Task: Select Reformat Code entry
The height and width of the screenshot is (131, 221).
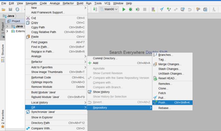Action: (x=56, y=78)
